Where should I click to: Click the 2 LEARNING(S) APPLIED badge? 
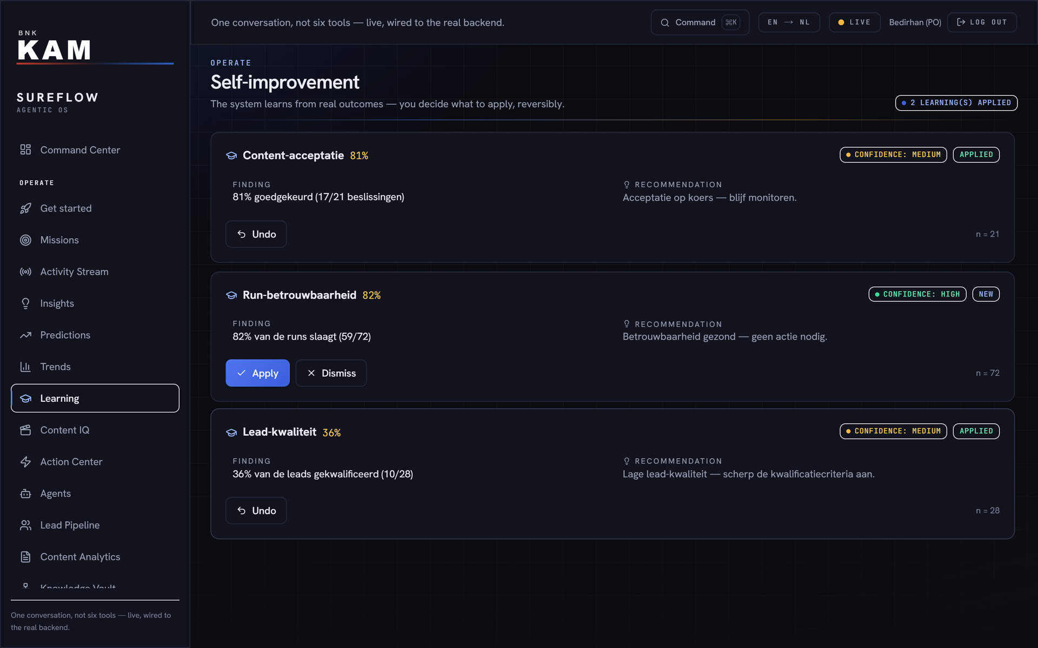[x=956, y=103]
